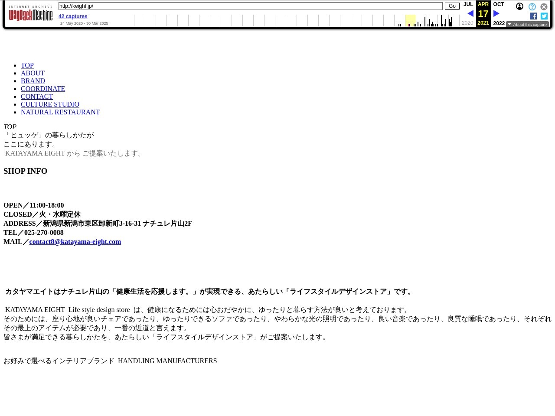Go to previous capture with left arrow
Viewport: 555px width, 416px height.
470,14
